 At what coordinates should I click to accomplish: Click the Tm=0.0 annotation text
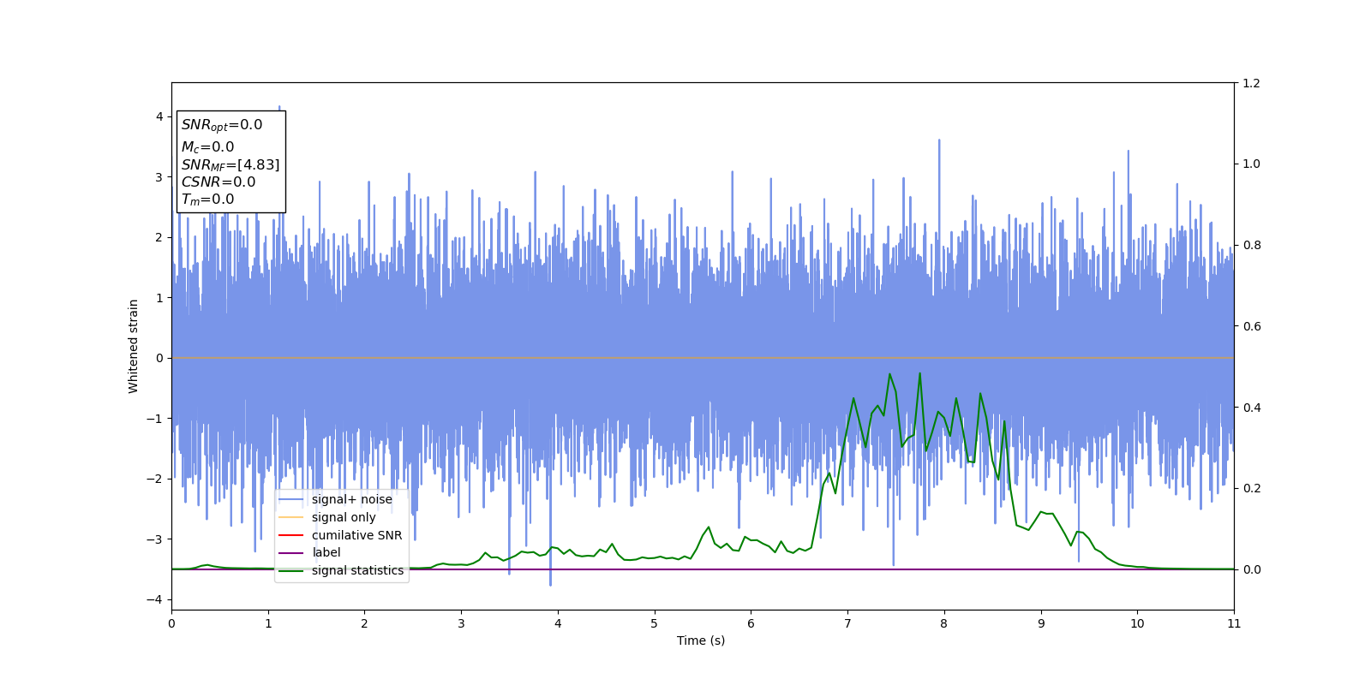click(207, 200)
